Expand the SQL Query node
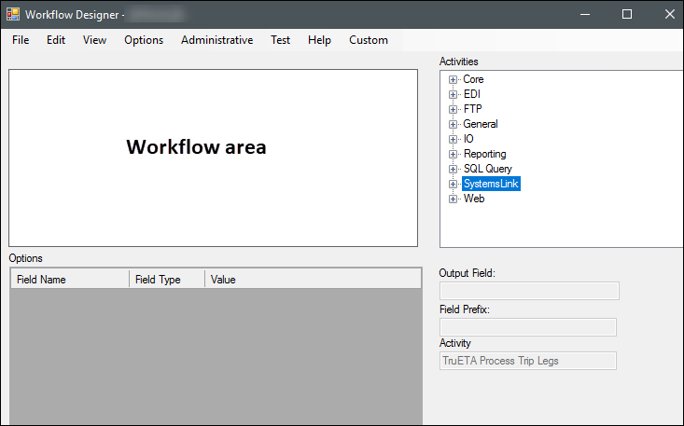Screen dimensions: 684x426 tap(453, 169)
